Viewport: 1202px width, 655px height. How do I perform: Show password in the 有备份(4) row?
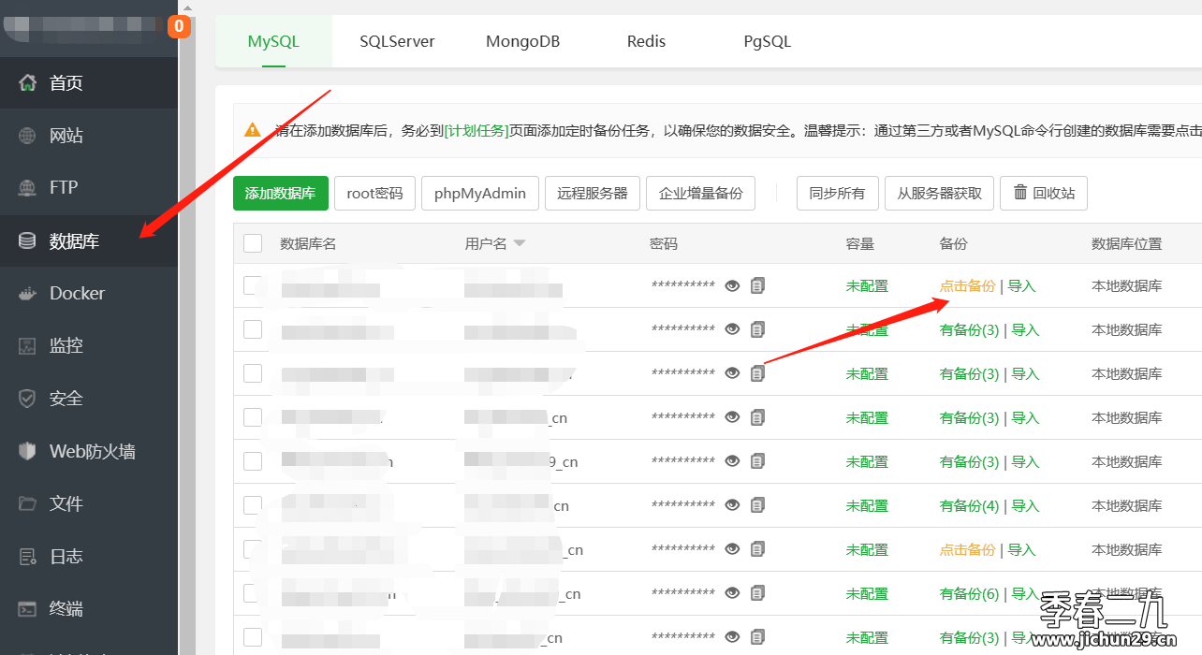pyautogui.click(x=732, y=505)
